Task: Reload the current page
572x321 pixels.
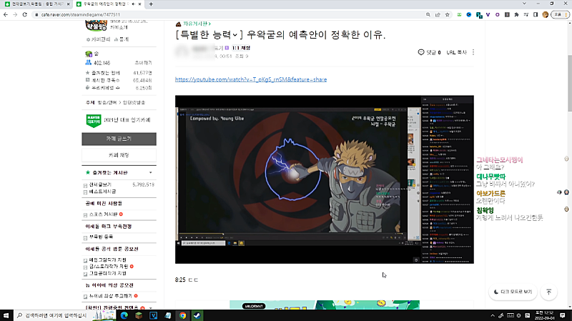Action: click(x=25, y=14)
